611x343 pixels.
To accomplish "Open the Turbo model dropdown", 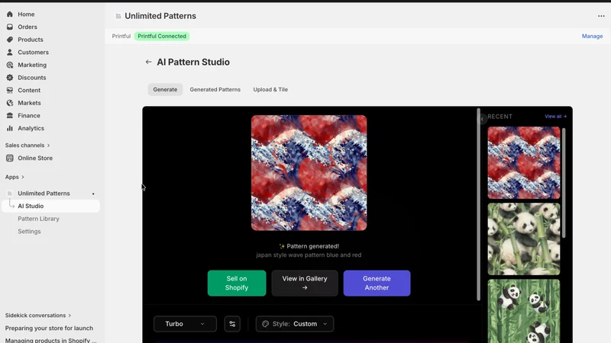I will pos(185,324).
